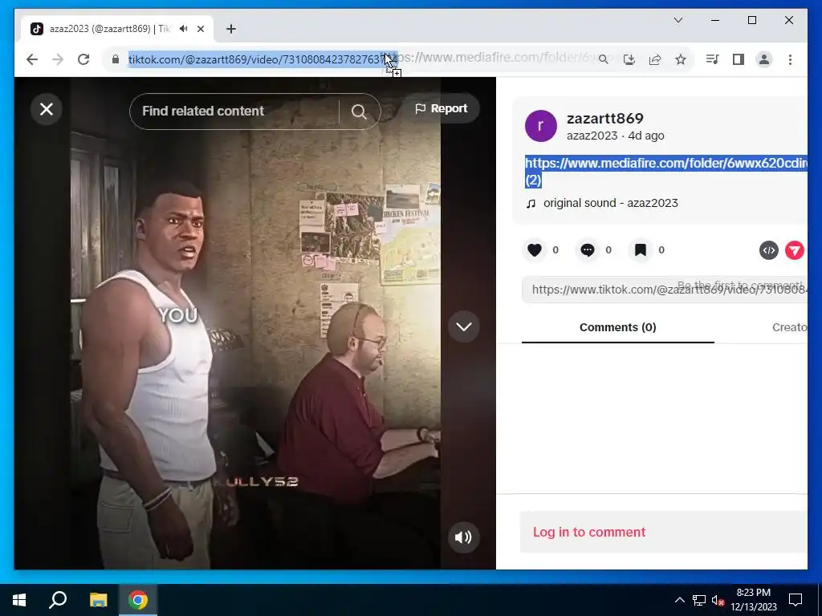Save video with bookmark icon
Viewport: 822px width, 616px height.
coord(640,250)
